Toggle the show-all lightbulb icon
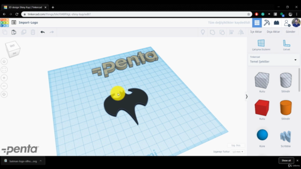 (x=203, y=32)
